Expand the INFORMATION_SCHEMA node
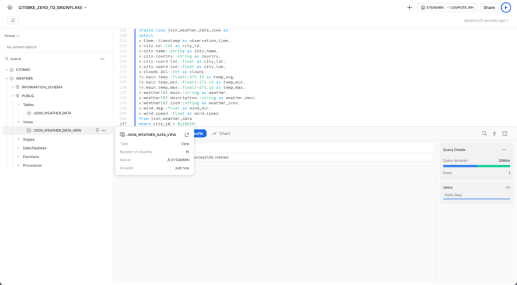517x285 pixels. click(x=13, y=87)
